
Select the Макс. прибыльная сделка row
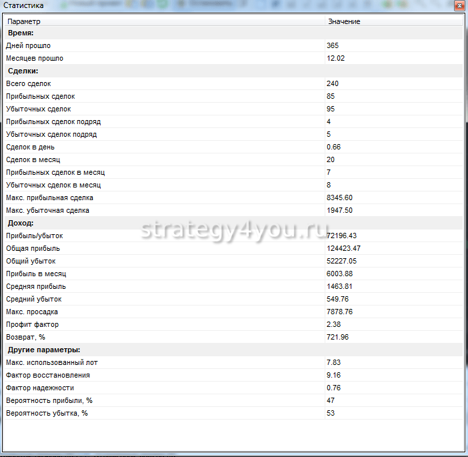(49, 197)
